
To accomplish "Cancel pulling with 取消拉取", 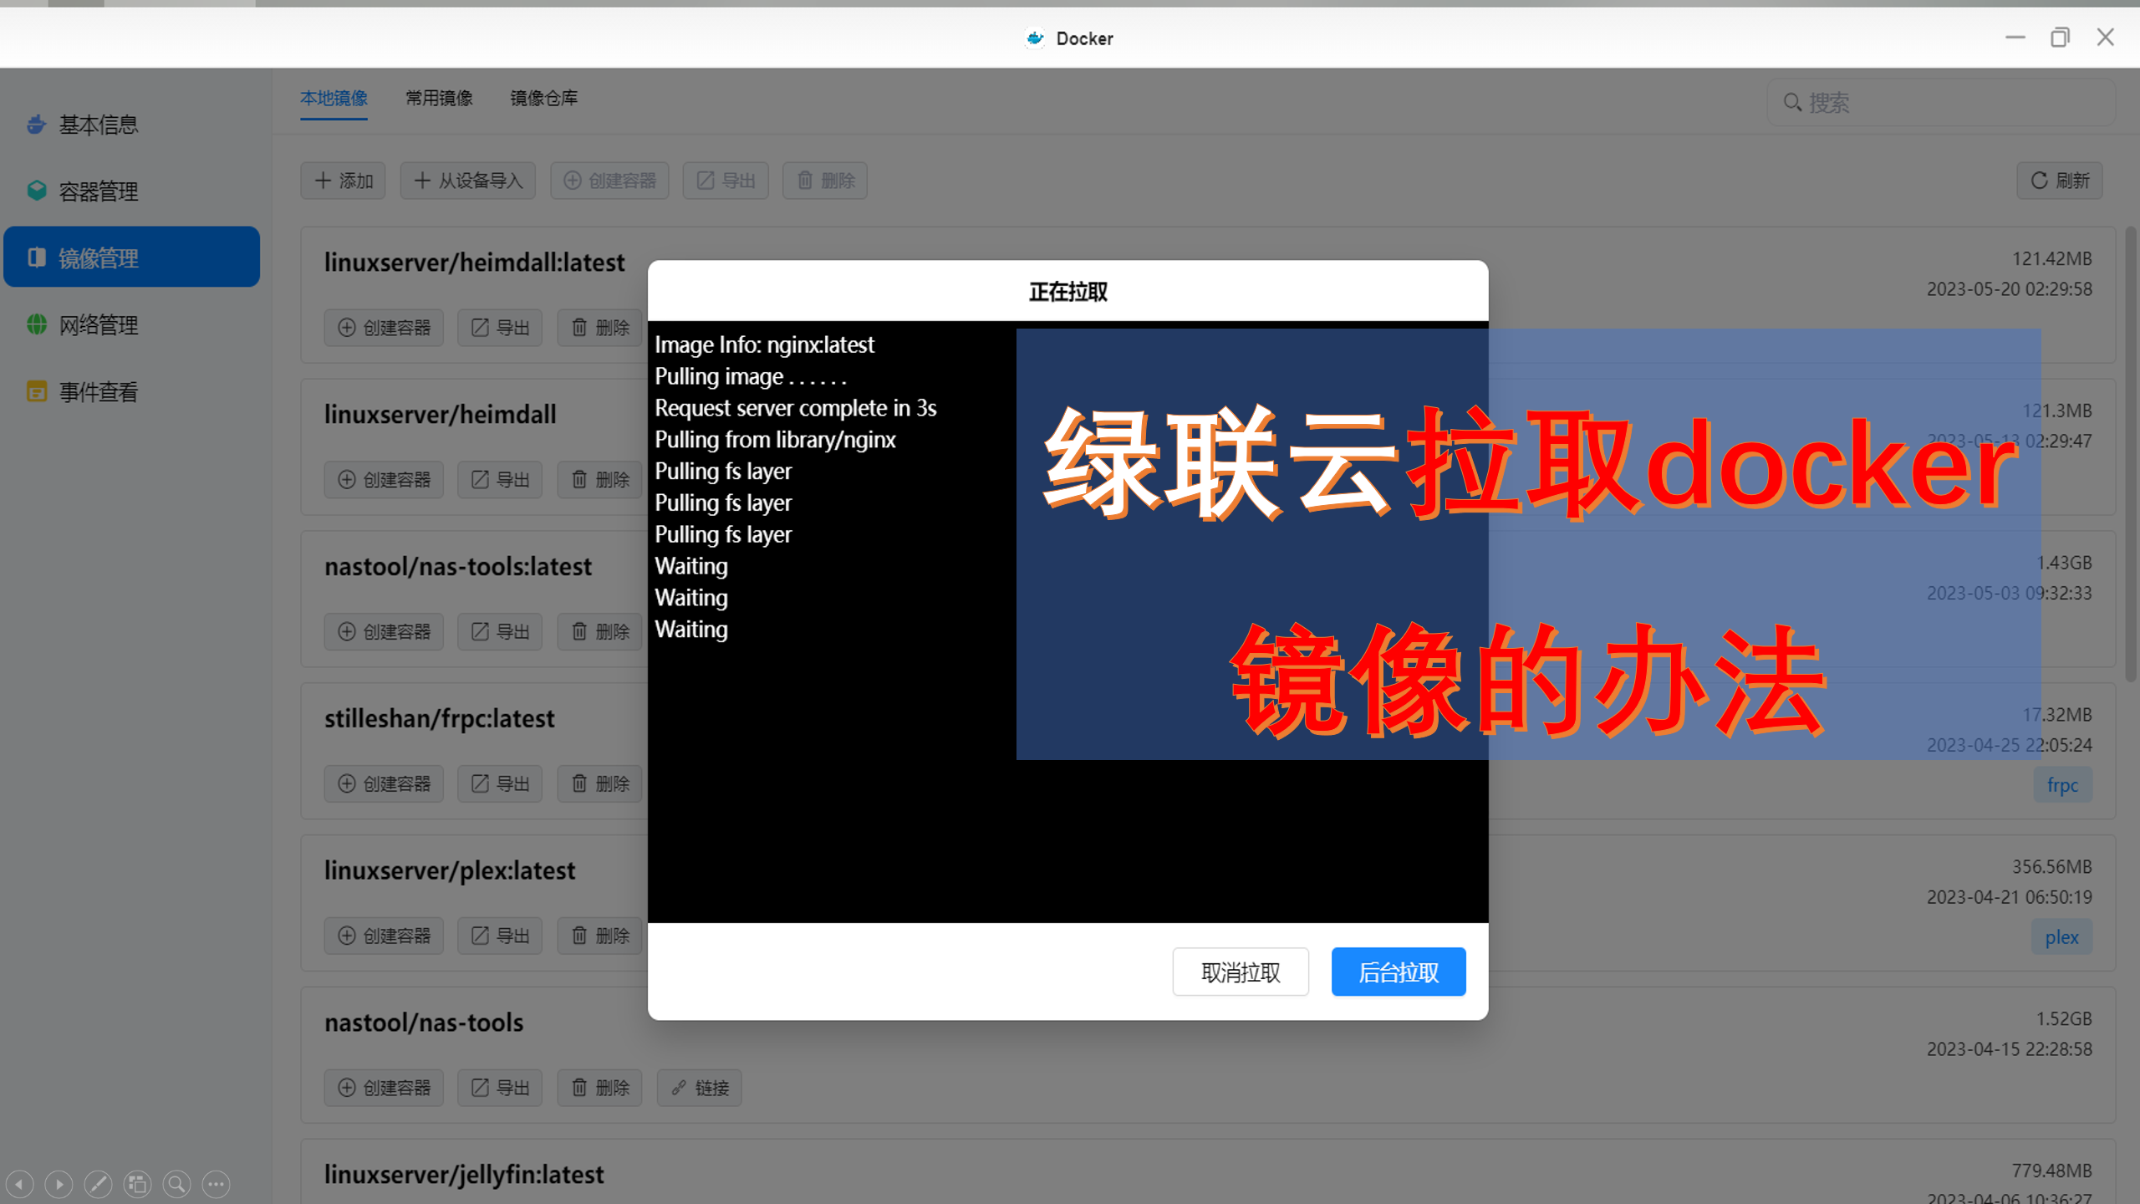I will 1241,972.
